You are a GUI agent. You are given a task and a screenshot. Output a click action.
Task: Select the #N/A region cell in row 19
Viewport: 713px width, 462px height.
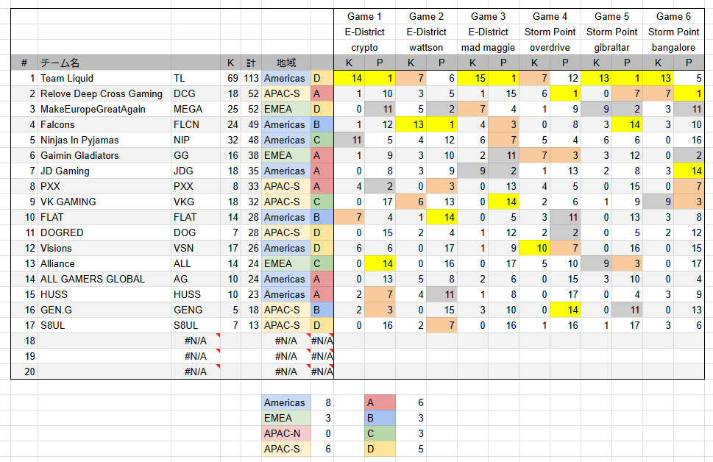click(x=286, y=357)
